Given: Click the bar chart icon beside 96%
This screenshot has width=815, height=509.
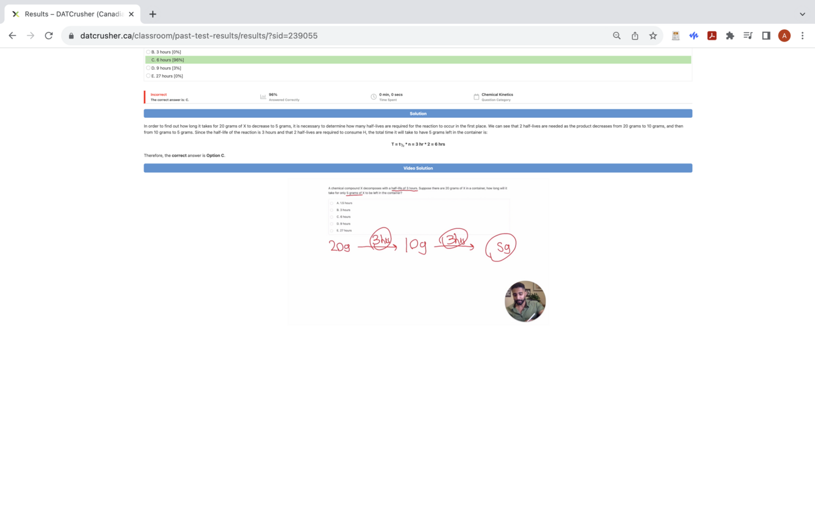Looking at the screenshot, I should (263, 97).
